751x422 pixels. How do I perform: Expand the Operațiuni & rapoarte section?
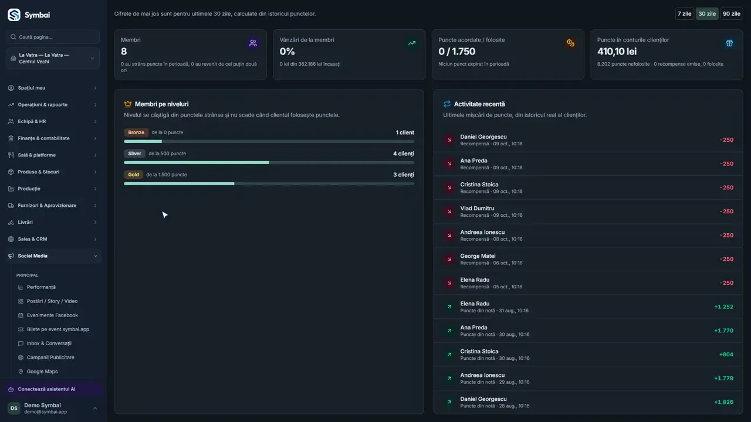click(53, 105)
